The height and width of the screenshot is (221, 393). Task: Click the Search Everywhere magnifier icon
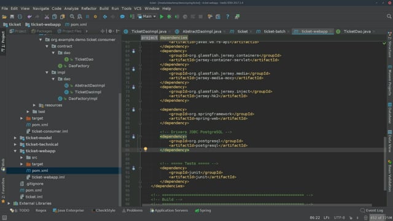(x=389, y=17)
